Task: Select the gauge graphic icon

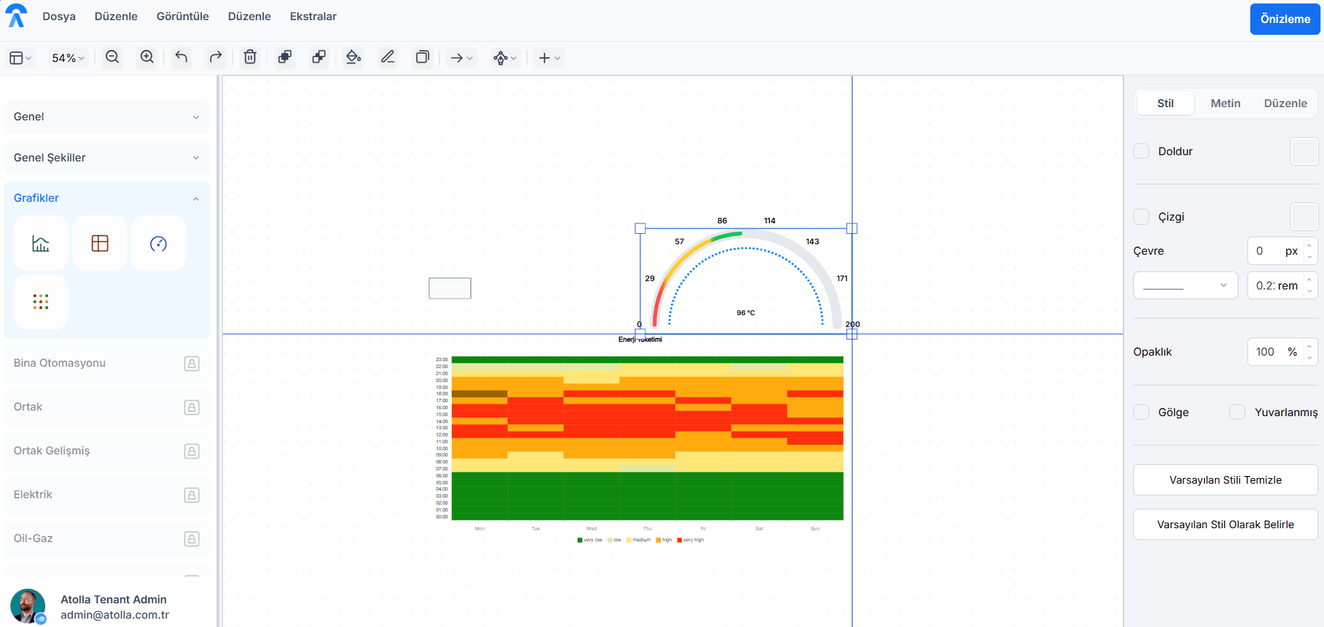Action: click(158, 244)
